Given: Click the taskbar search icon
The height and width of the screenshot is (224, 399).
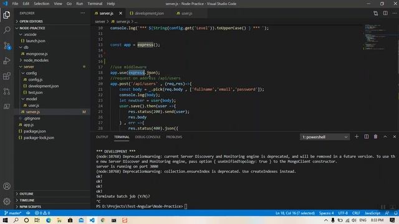Looking at the screenshot, I should (16, 220).
